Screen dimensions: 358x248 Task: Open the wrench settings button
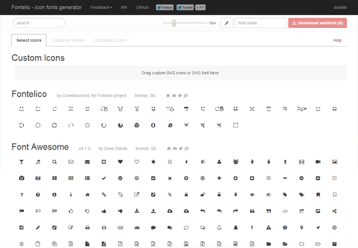[227, 23]
